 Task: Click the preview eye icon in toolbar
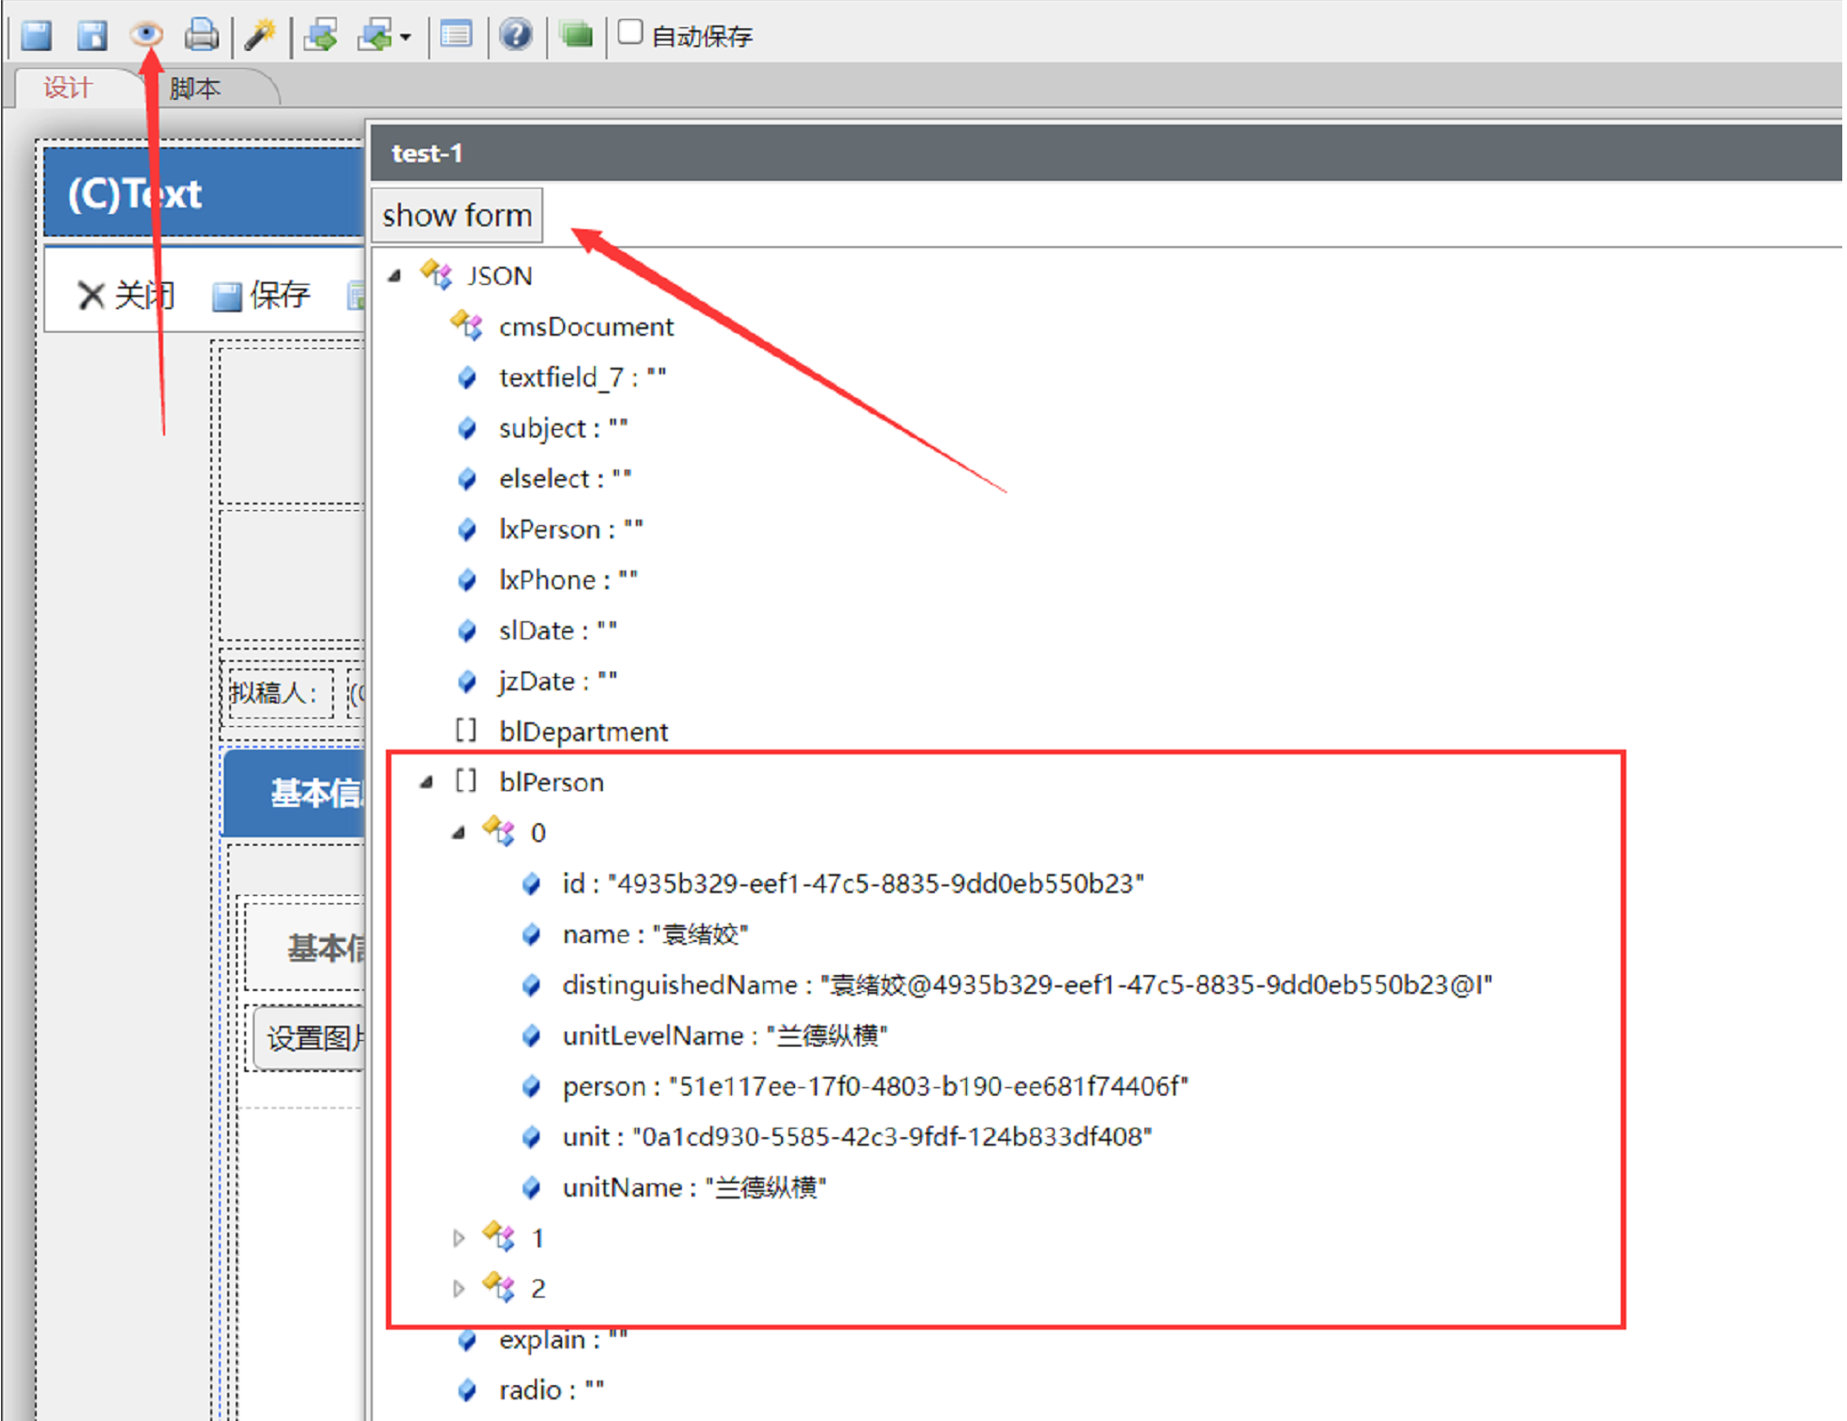(x=146, y=36)
